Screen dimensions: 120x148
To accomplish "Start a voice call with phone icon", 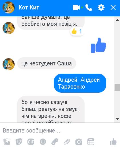I will pyautogui.click(x=89, y=7).
